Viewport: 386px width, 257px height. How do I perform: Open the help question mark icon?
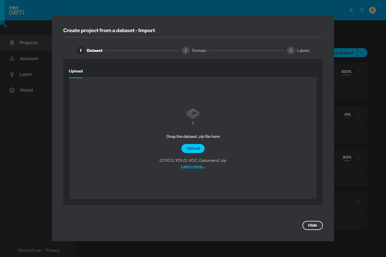point(362,10)
